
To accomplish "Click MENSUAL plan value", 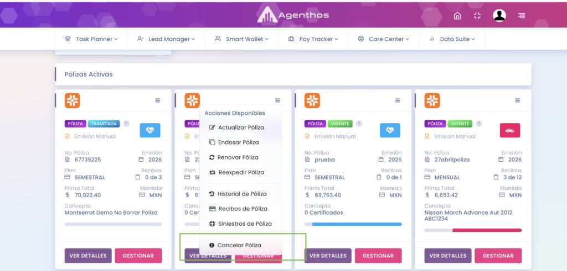I will coord(447,177).
